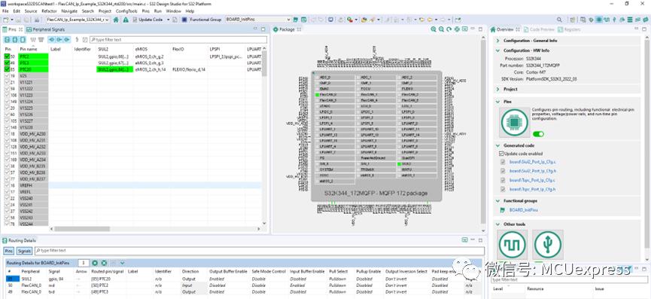Open the home icon in main toolbar
The image size is (651, 299).
pos(116,20)
